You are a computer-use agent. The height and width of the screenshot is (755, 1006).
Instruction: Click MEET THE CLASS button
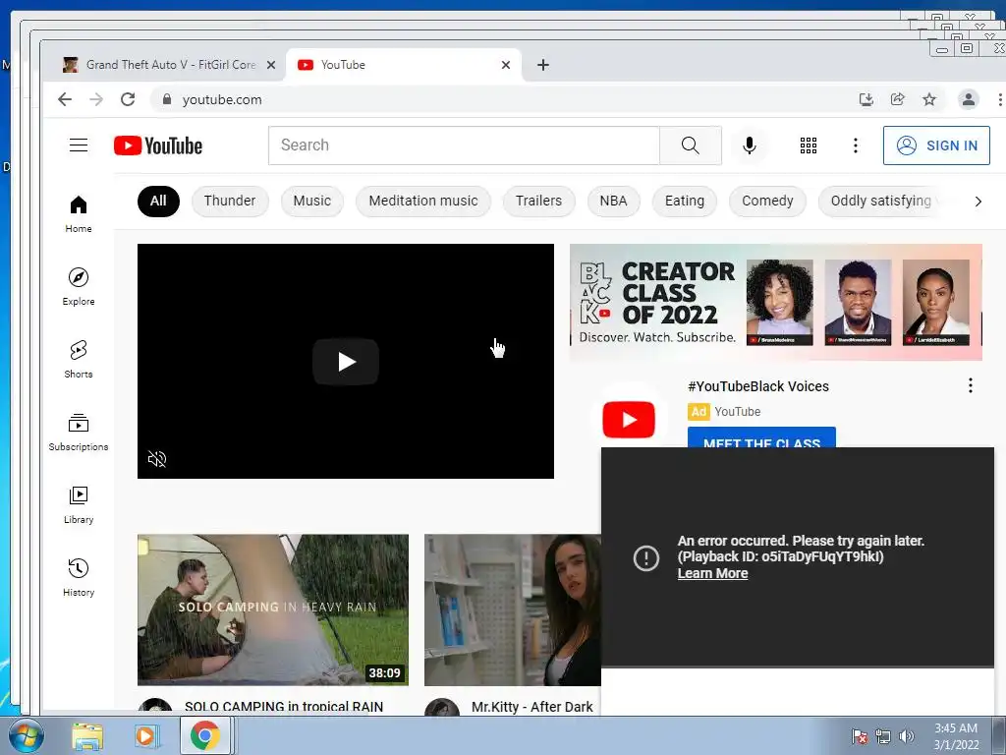point(761,437)
